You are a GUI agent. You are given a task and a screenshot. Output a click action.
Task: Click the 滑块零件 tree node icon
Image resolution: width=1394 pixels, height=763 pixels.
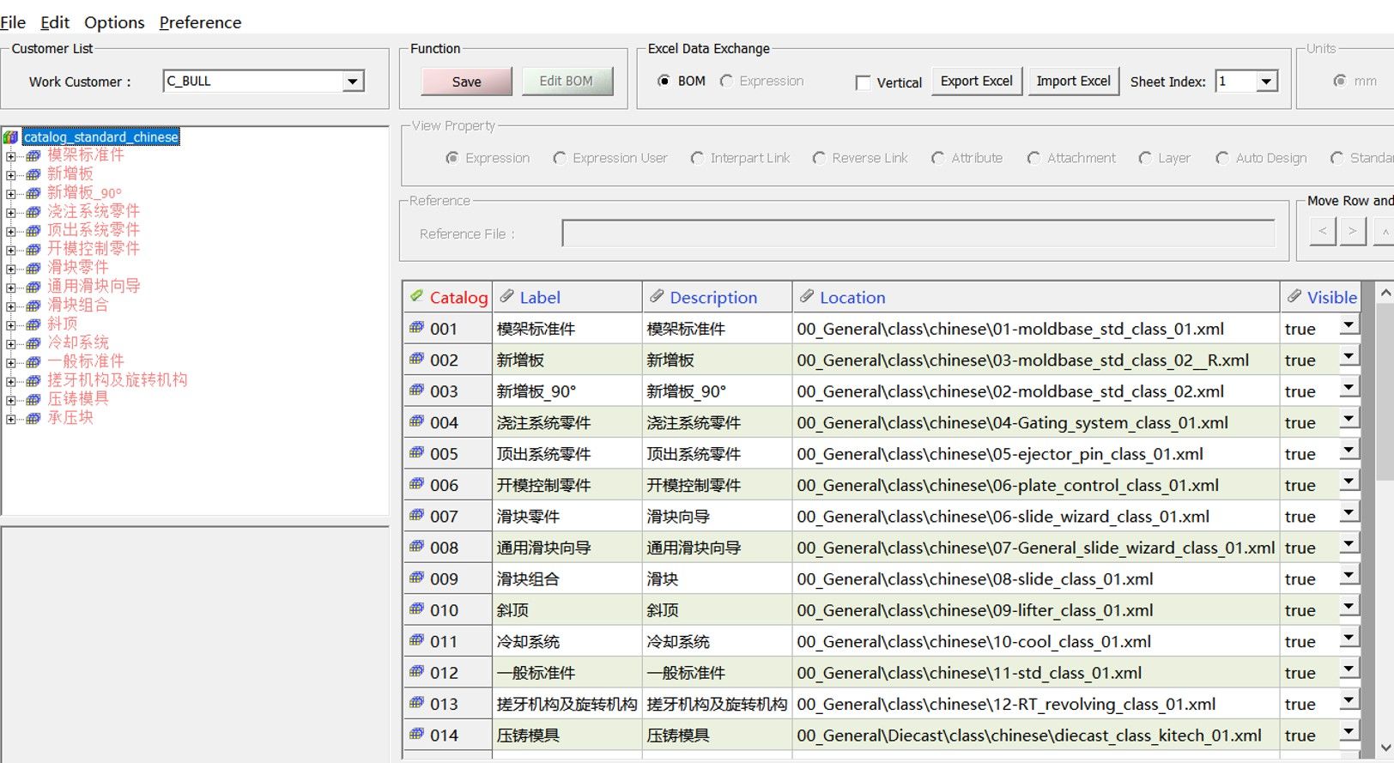[33, 269]
